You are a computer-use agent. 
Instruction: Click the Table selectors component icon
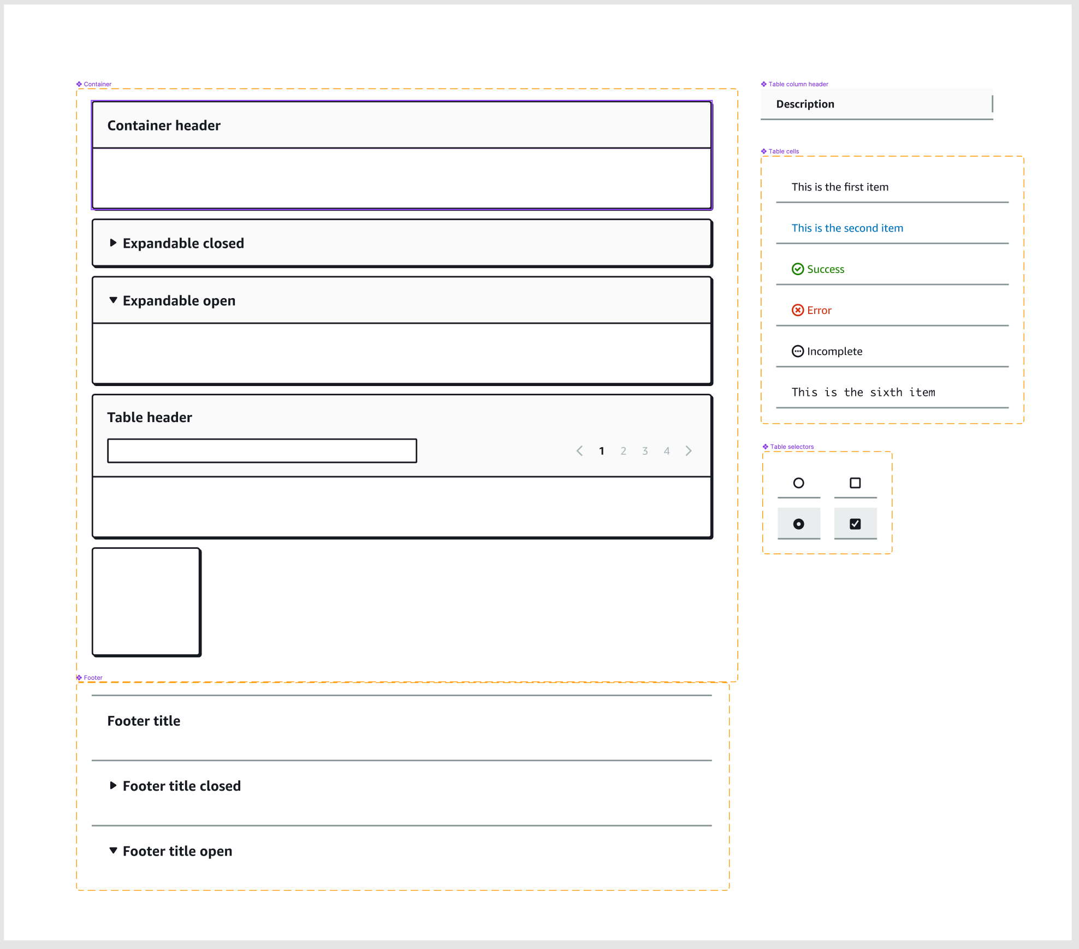point(766,447)
